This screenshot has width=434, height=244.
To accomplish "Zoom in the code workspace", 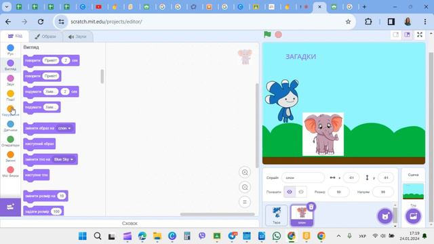I will 245,172.
